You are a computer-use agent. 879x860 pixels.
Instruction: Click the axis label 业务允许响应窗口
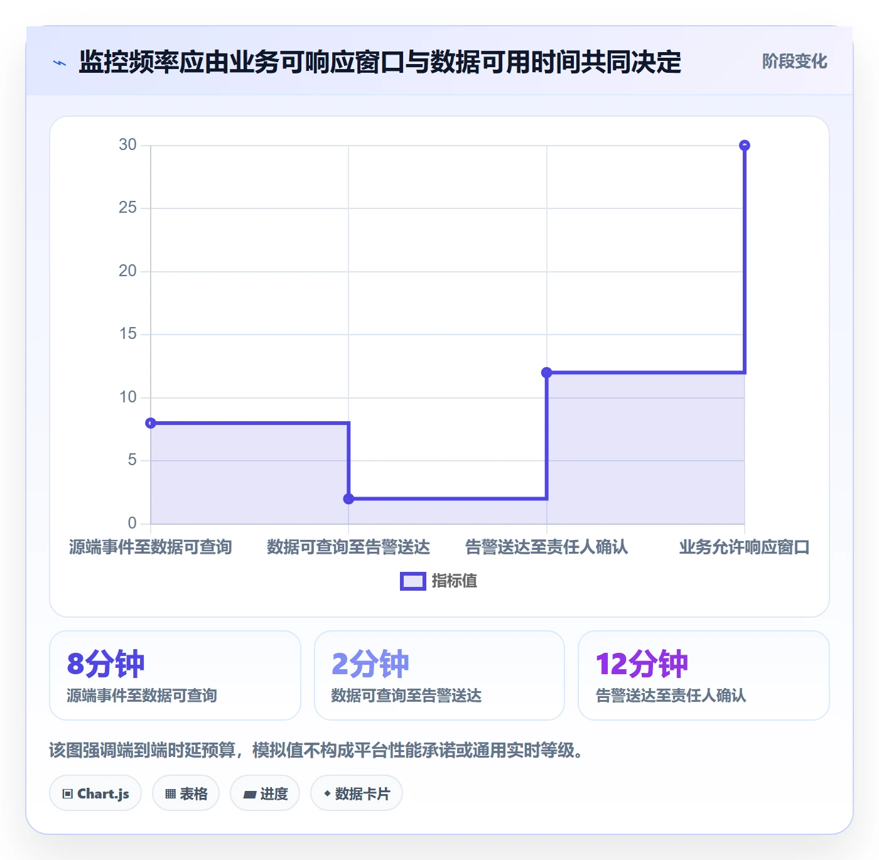pos(745,547)
